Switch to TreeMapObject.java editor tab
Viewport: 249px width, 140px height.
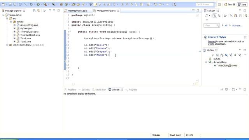click(77, 10)
